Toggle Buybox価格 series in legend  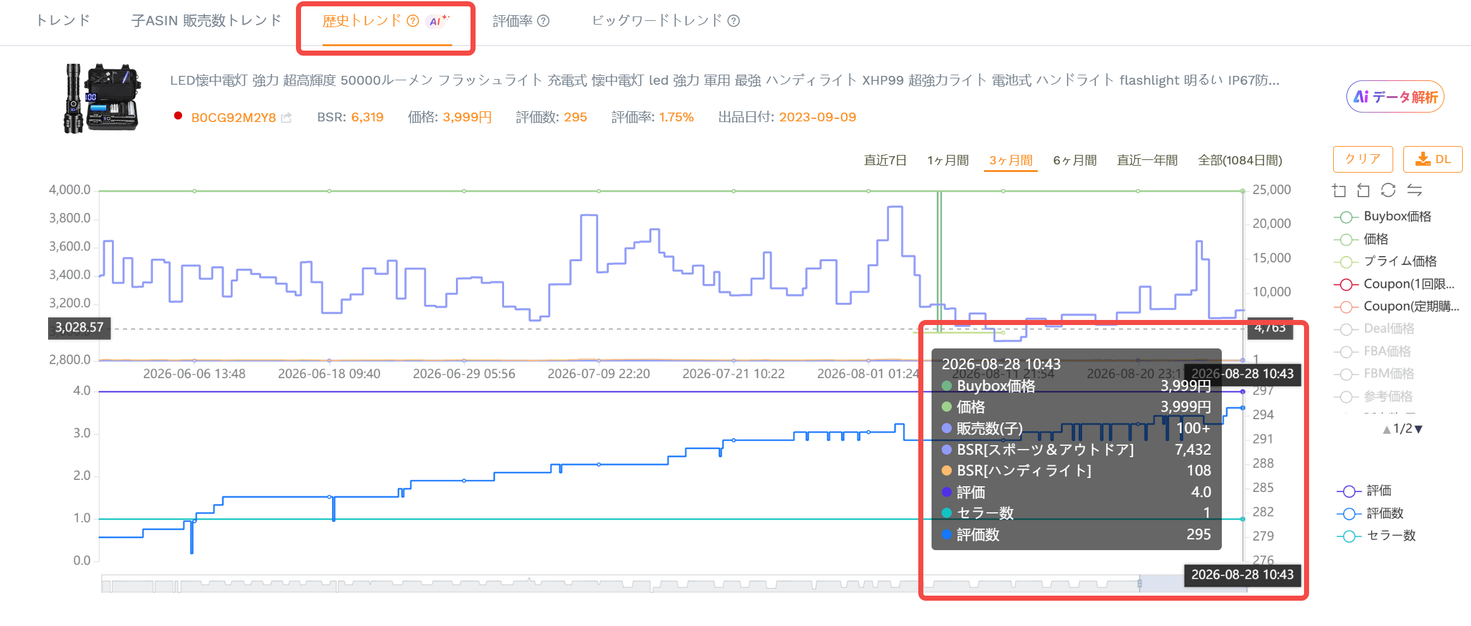[x=1382, y=217]
